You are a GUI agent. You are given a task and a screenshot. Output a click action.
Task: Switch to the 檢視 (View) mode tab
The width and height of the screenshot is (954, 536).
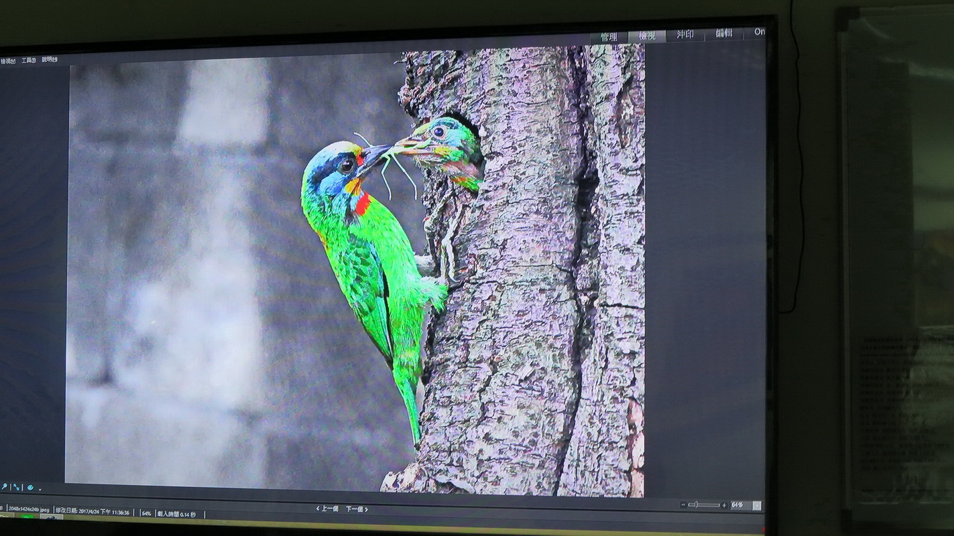[x=646, y=36]
